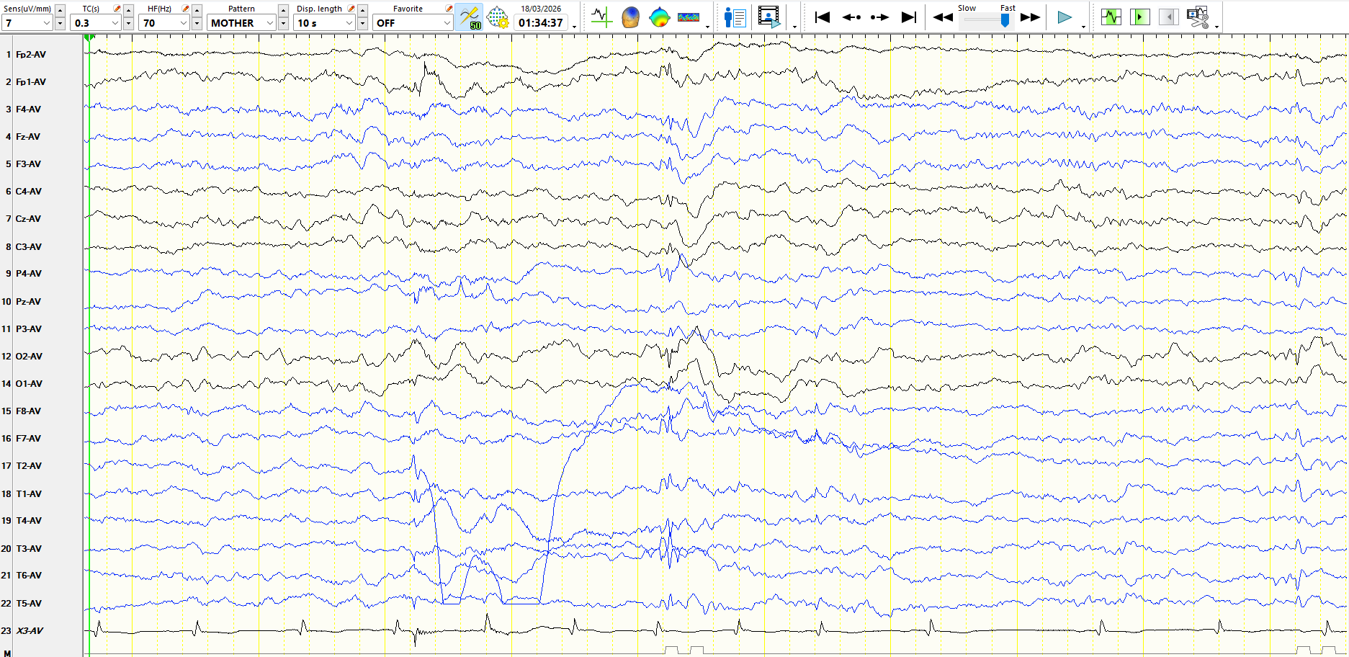Select channel label T2-AV
This screenshot has width=1349, height=657.
(x=29, y=465)
